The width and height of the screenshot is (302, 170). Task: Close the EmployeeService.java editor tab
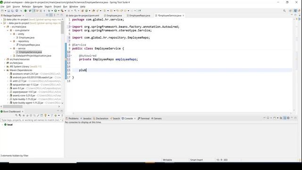(x=183, y=16)
